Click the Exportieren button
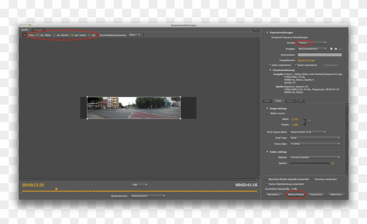Screen dimensions: 367x224 point(316,194)
